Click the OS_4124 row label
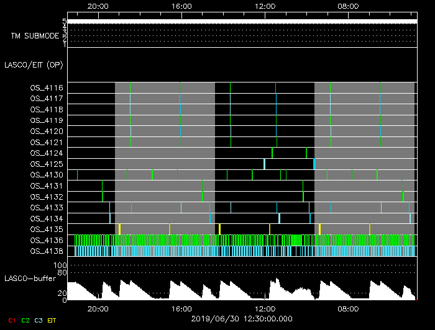The width and height of the screenshot is (435, 330). coord(47,153)
